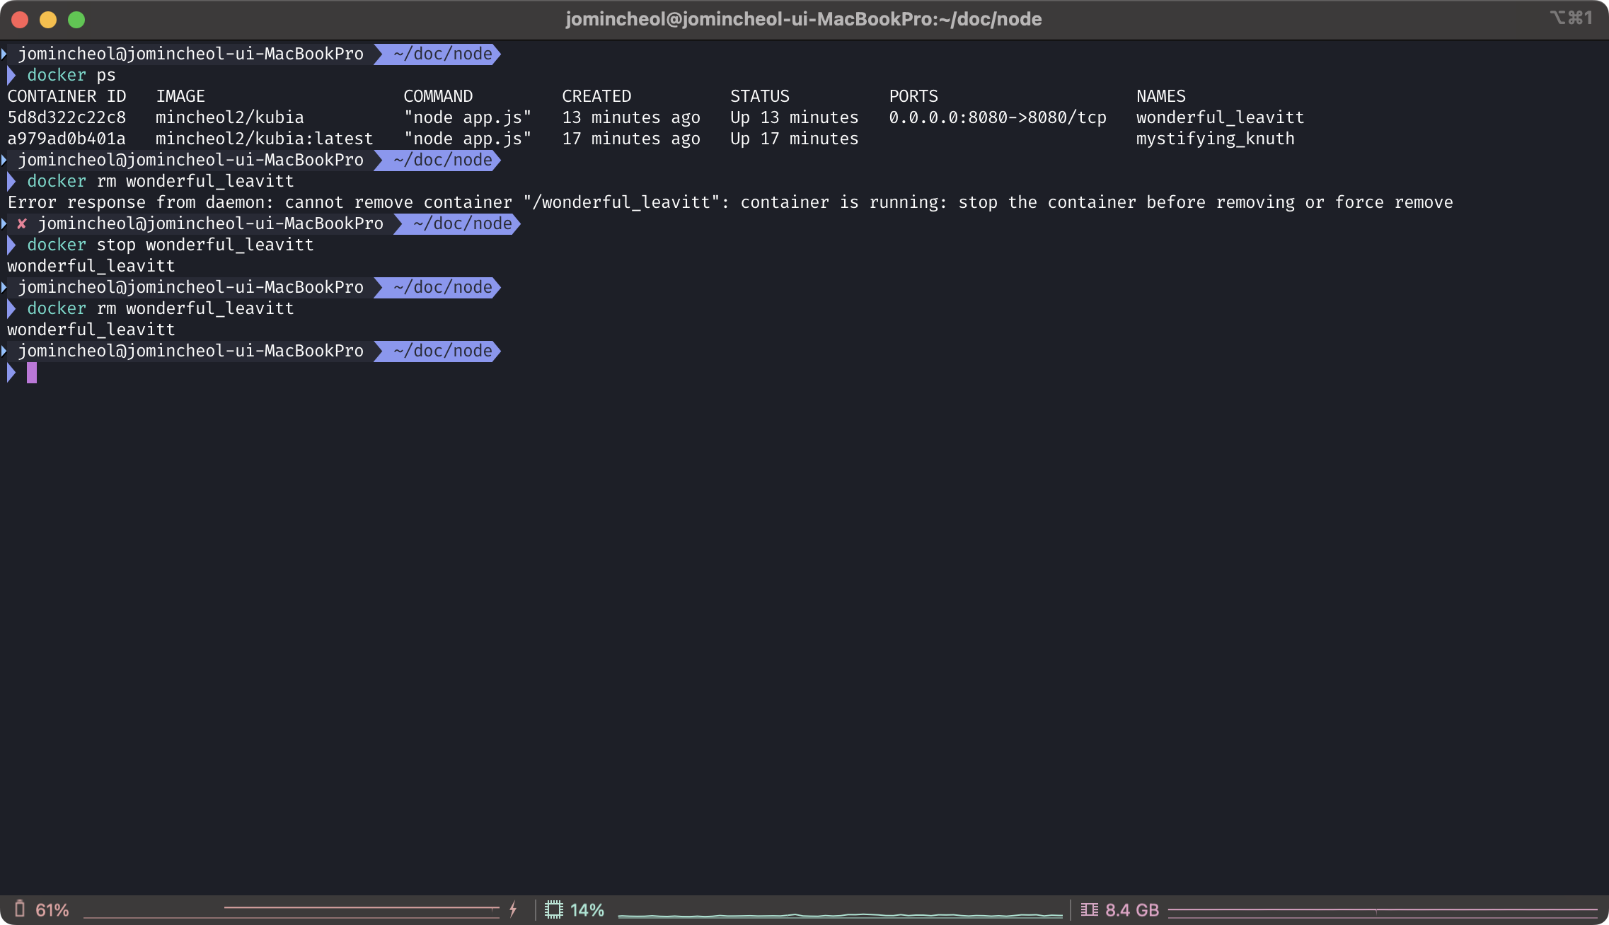1609x925 pixels.
Task: Click the 0.0.0.0:8080->8080/tcp port mapping
Action: pos(997,117)
